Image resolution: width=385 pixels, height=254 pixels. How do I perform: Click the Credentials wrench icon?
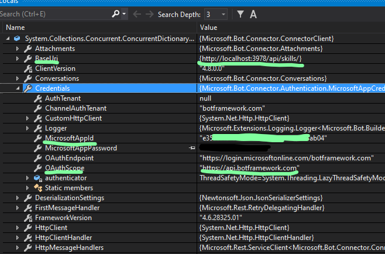point(28,88)
